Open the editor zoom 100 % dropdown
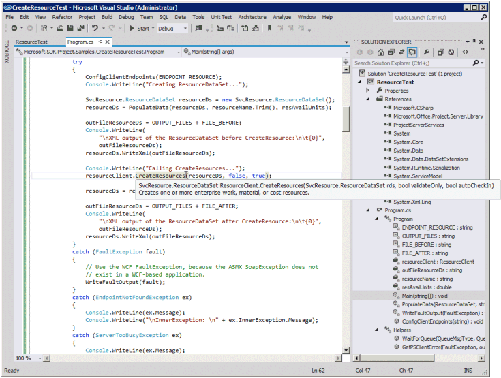The width and height of the screenshot is (501, 378). click(40, 358)
